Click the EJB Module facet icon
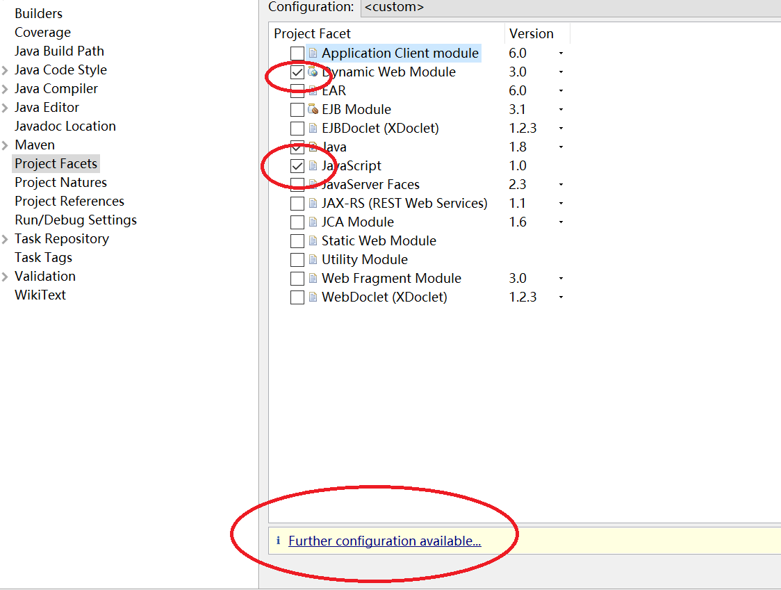The width and height of the screenshot is (781, 590). [313, 109]
